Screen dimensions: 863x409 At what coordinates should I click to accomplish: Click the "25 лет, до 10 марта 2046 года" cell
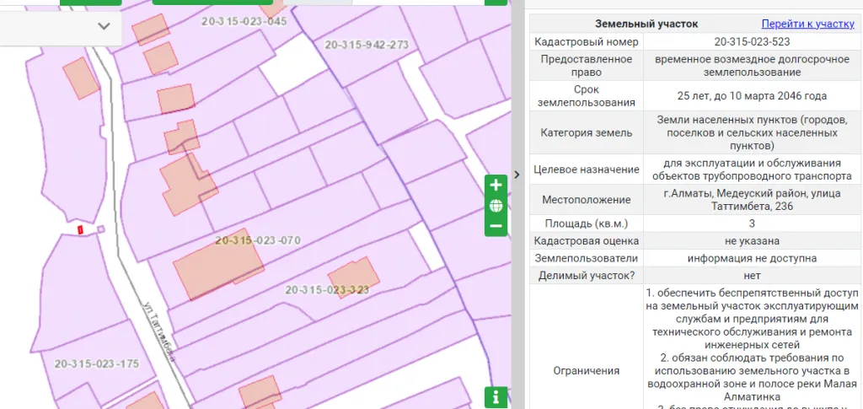pyautogui.click(x=751, y=95)
